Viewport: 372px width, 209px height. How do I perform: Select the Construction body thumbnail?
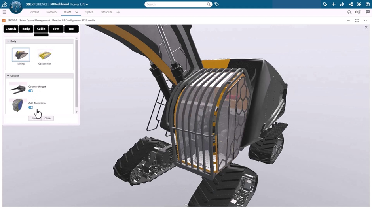point(45,55)
